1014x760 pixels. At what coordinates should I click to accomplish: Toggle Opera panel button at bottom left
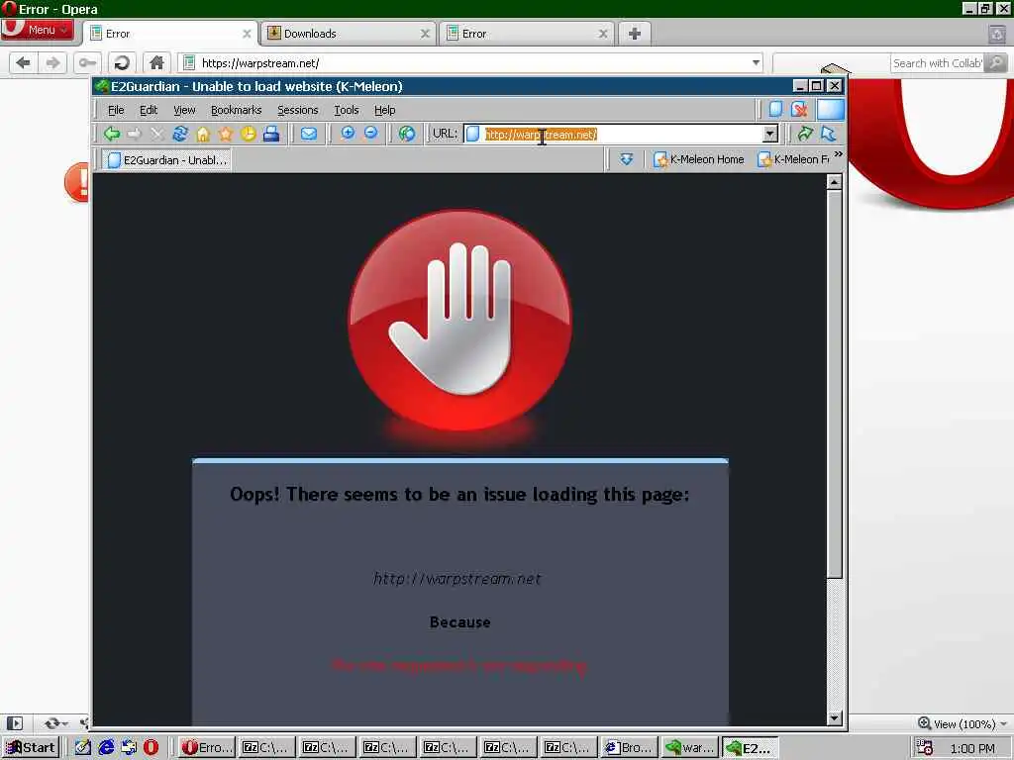point(14,723)
